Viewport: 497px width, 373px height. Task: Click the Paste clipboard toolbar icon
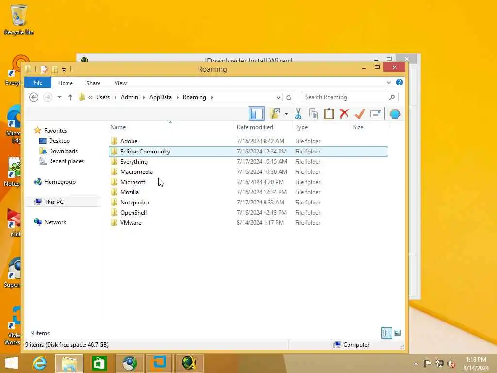pos(329,114)
